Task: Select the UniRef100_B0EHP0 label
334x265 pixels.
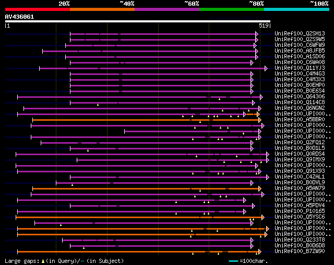Action: [x=300, y=85]
